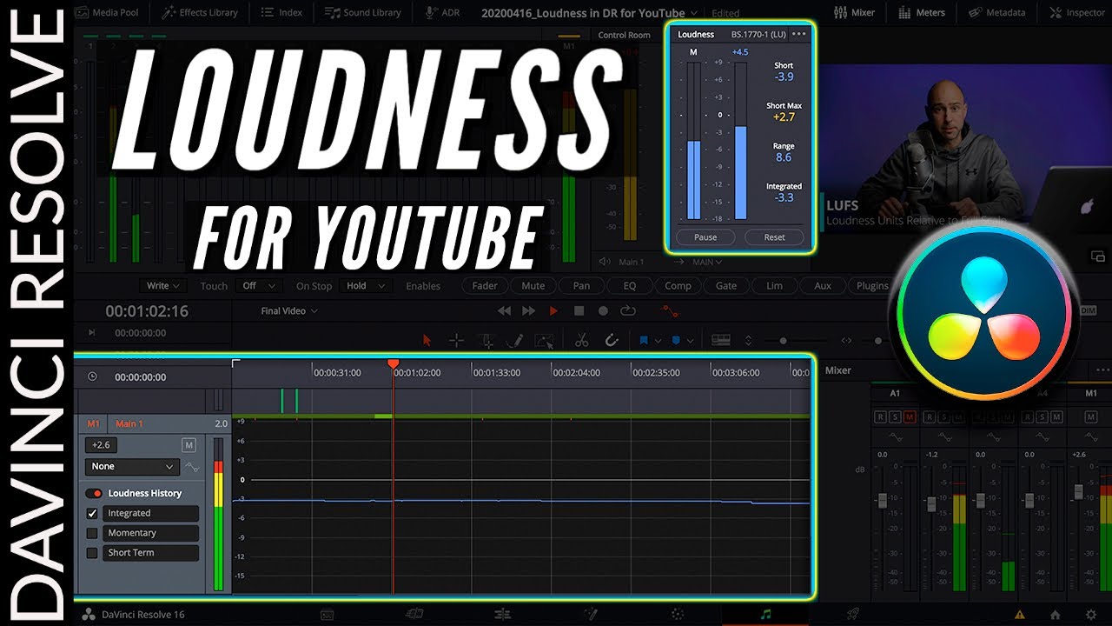Open the ADR panel

(444, 12)
